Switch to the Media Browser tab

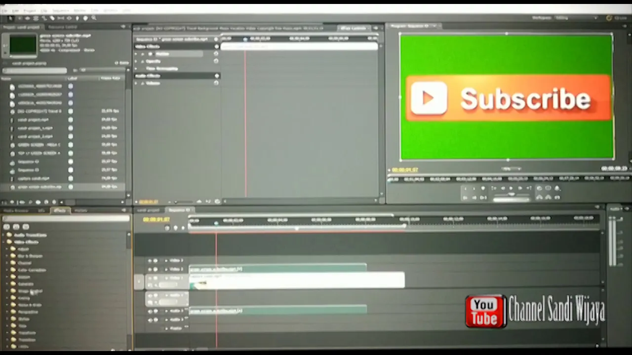pos(17,211)
